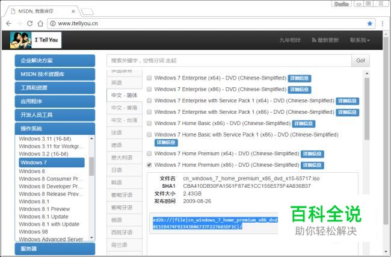Open 详细信息 for Home Basic (x86)

click(x=303, y=123)
